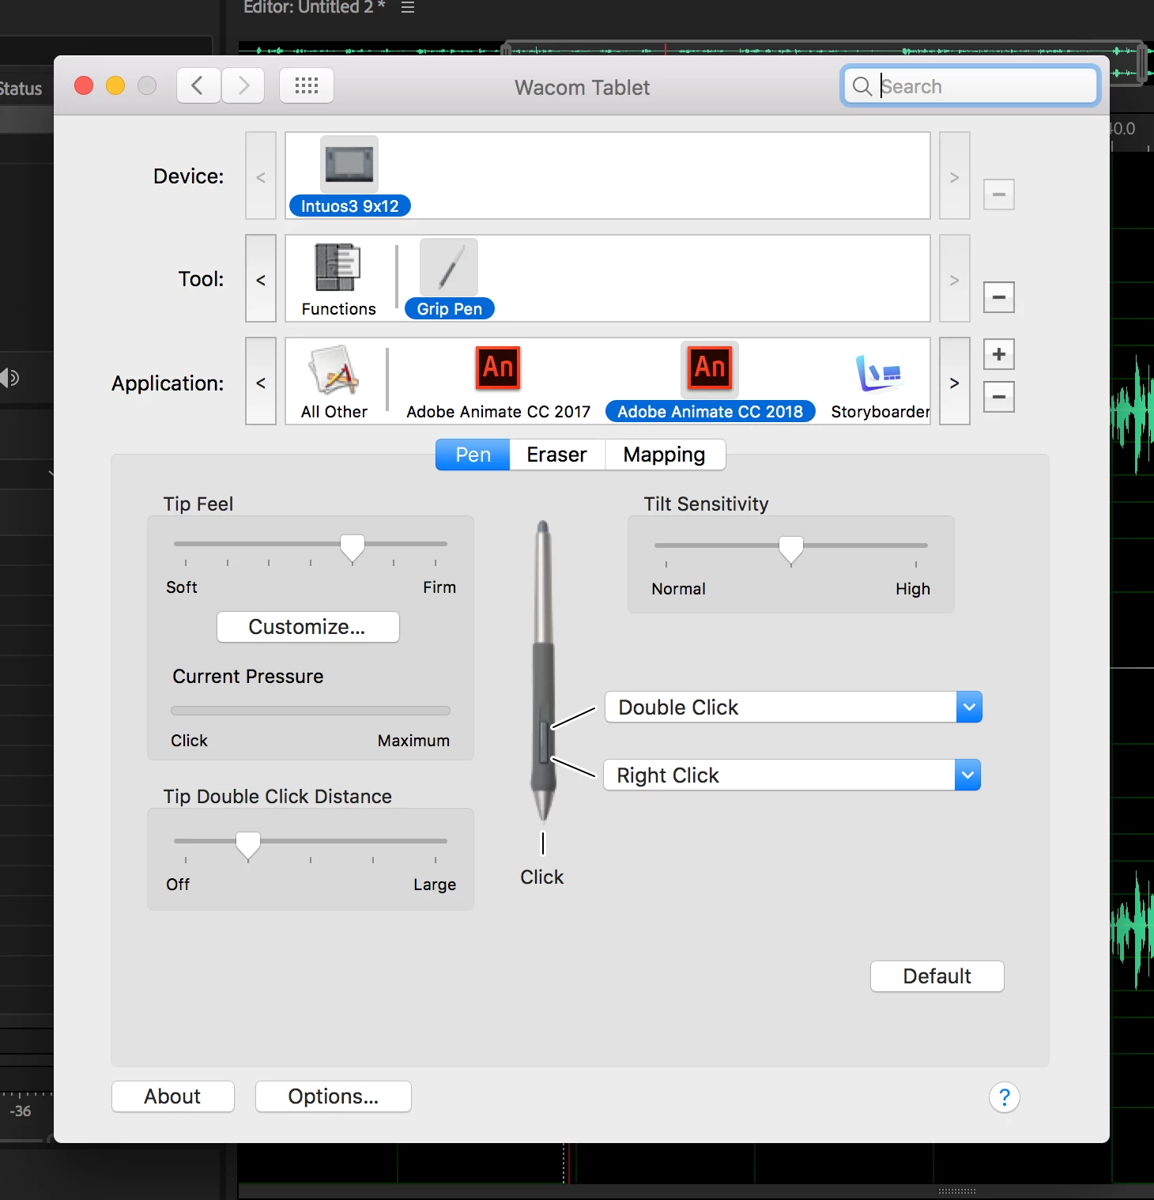This screenshot has height=1200, width=1154.
Task: Switch to the Eraser tab
Action: (556, 455)
